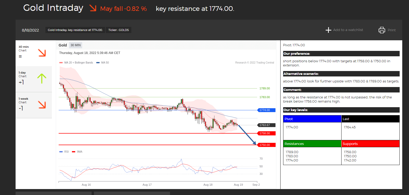
Task: Click the Print link text
Action: point(392,30)
